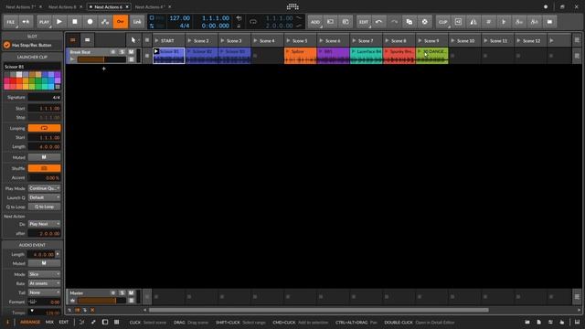Click the icon right of duplicate
Image resolution: width=585 pixels, height=329 pixels.
click(424, 22)
